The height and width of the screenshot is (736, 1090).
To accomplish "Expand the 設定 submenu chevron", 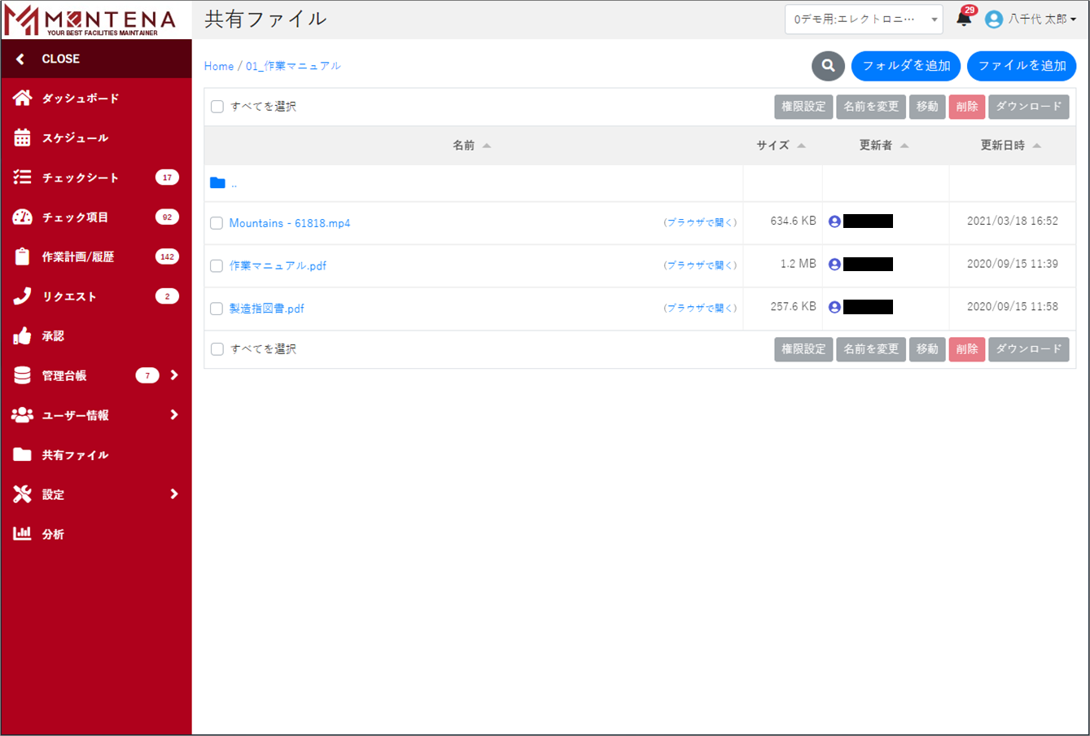I will 174,494.
